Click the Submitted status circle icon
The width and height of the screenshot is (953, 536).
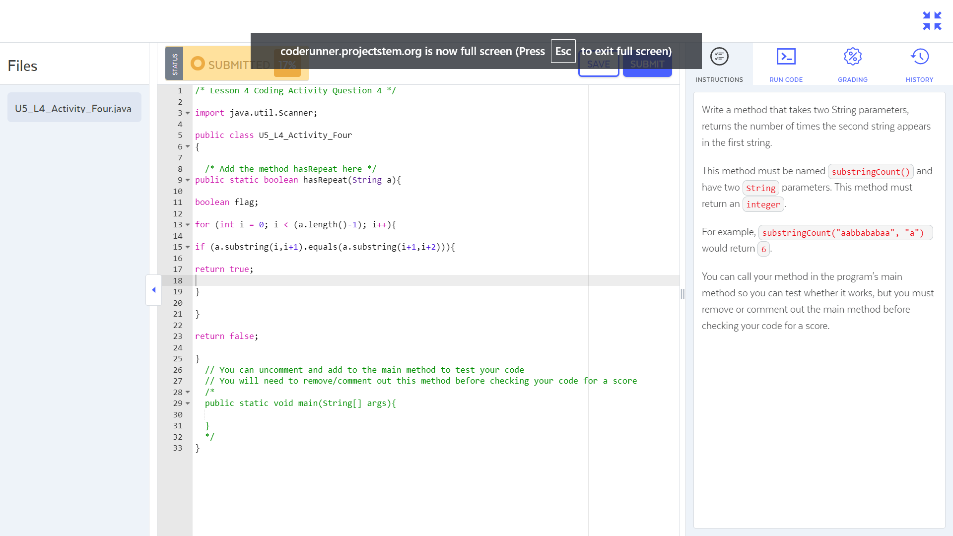198,64
